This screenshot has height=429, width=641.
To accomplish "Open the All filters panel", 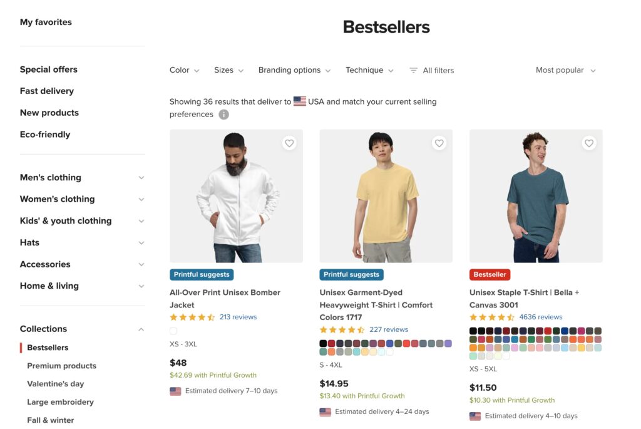I will click(431, 71).
